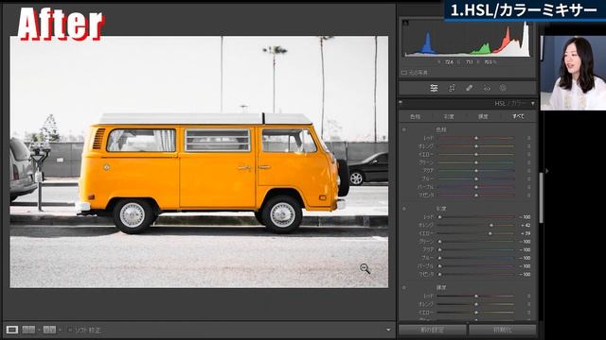
Task: Click second before/after view button
Action: [x=49, y=330]
